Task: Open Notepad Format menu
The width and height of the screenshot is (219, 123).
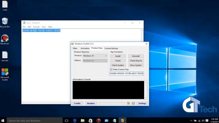Action: (36, 27)
